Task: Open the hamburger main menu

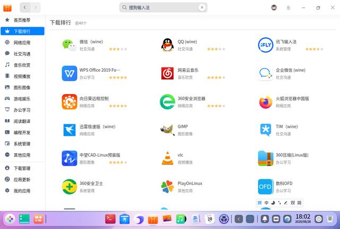Action: click(288, 8)
